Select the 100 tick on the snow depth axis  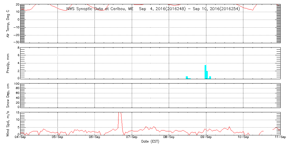(16, 84)
